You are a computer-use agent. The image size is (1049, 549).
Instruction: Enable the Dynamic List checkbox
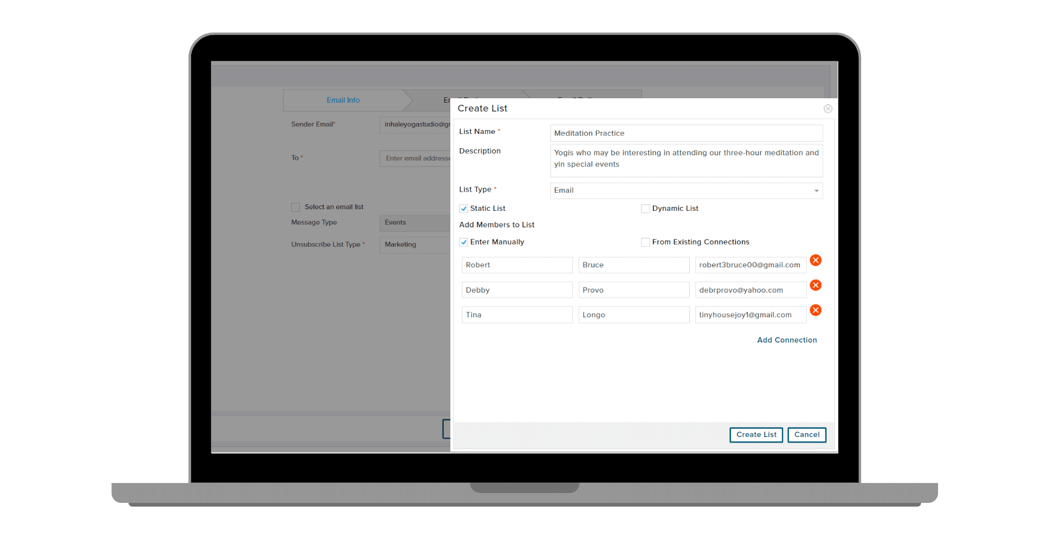click(x=645, y=209)
